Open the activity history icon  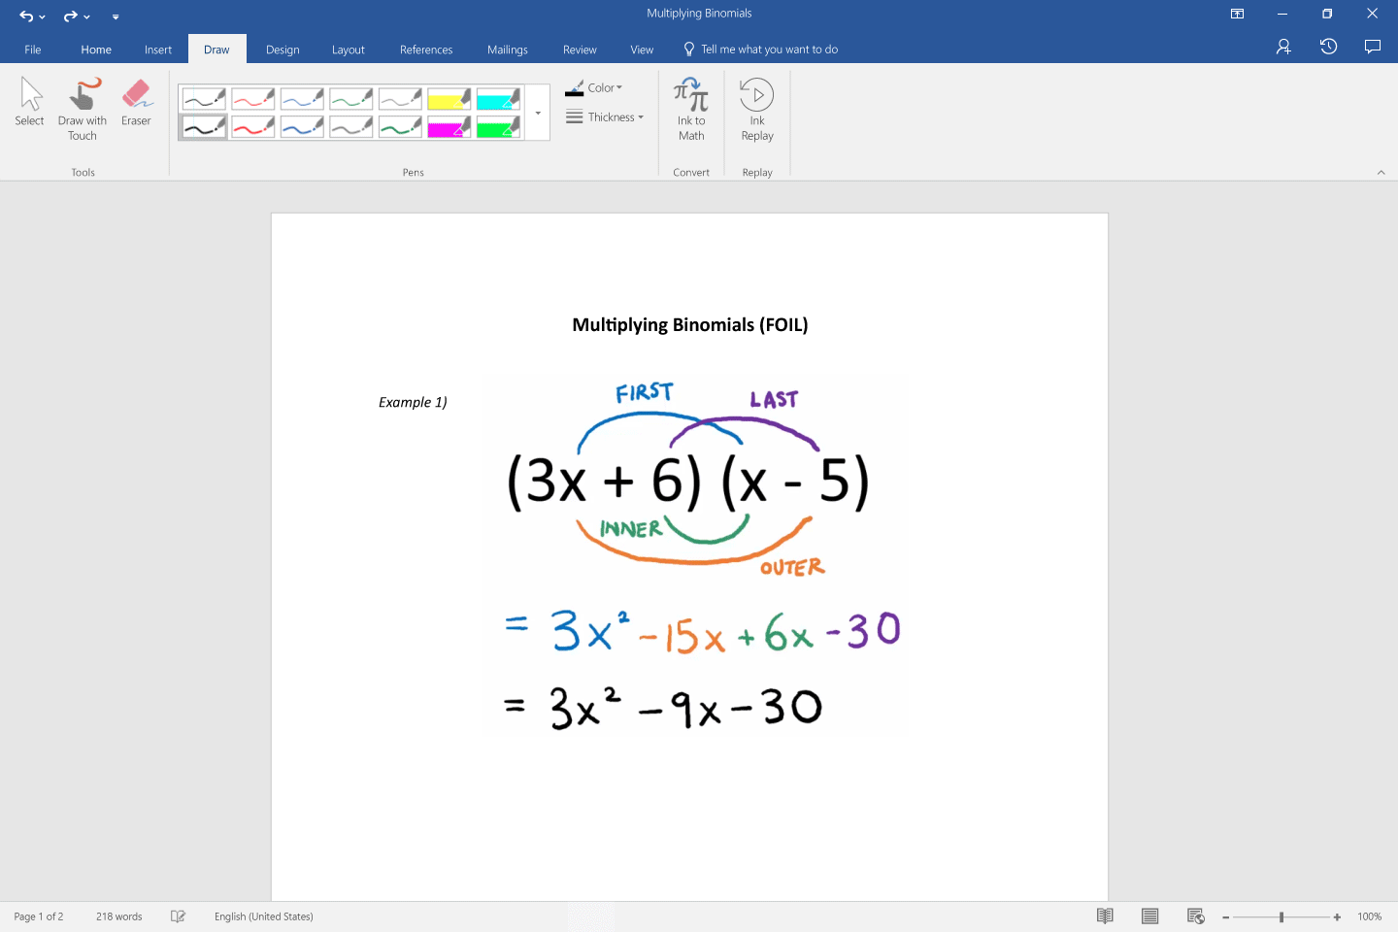point(1328,46)
